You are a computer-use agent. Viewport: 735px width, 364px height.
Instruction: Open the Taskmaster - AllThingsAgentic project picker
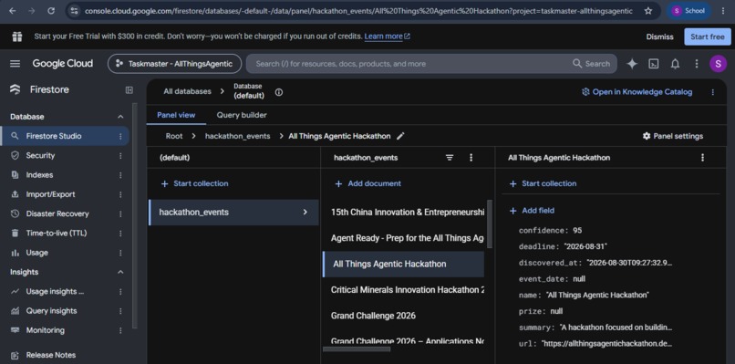(174, 64)
